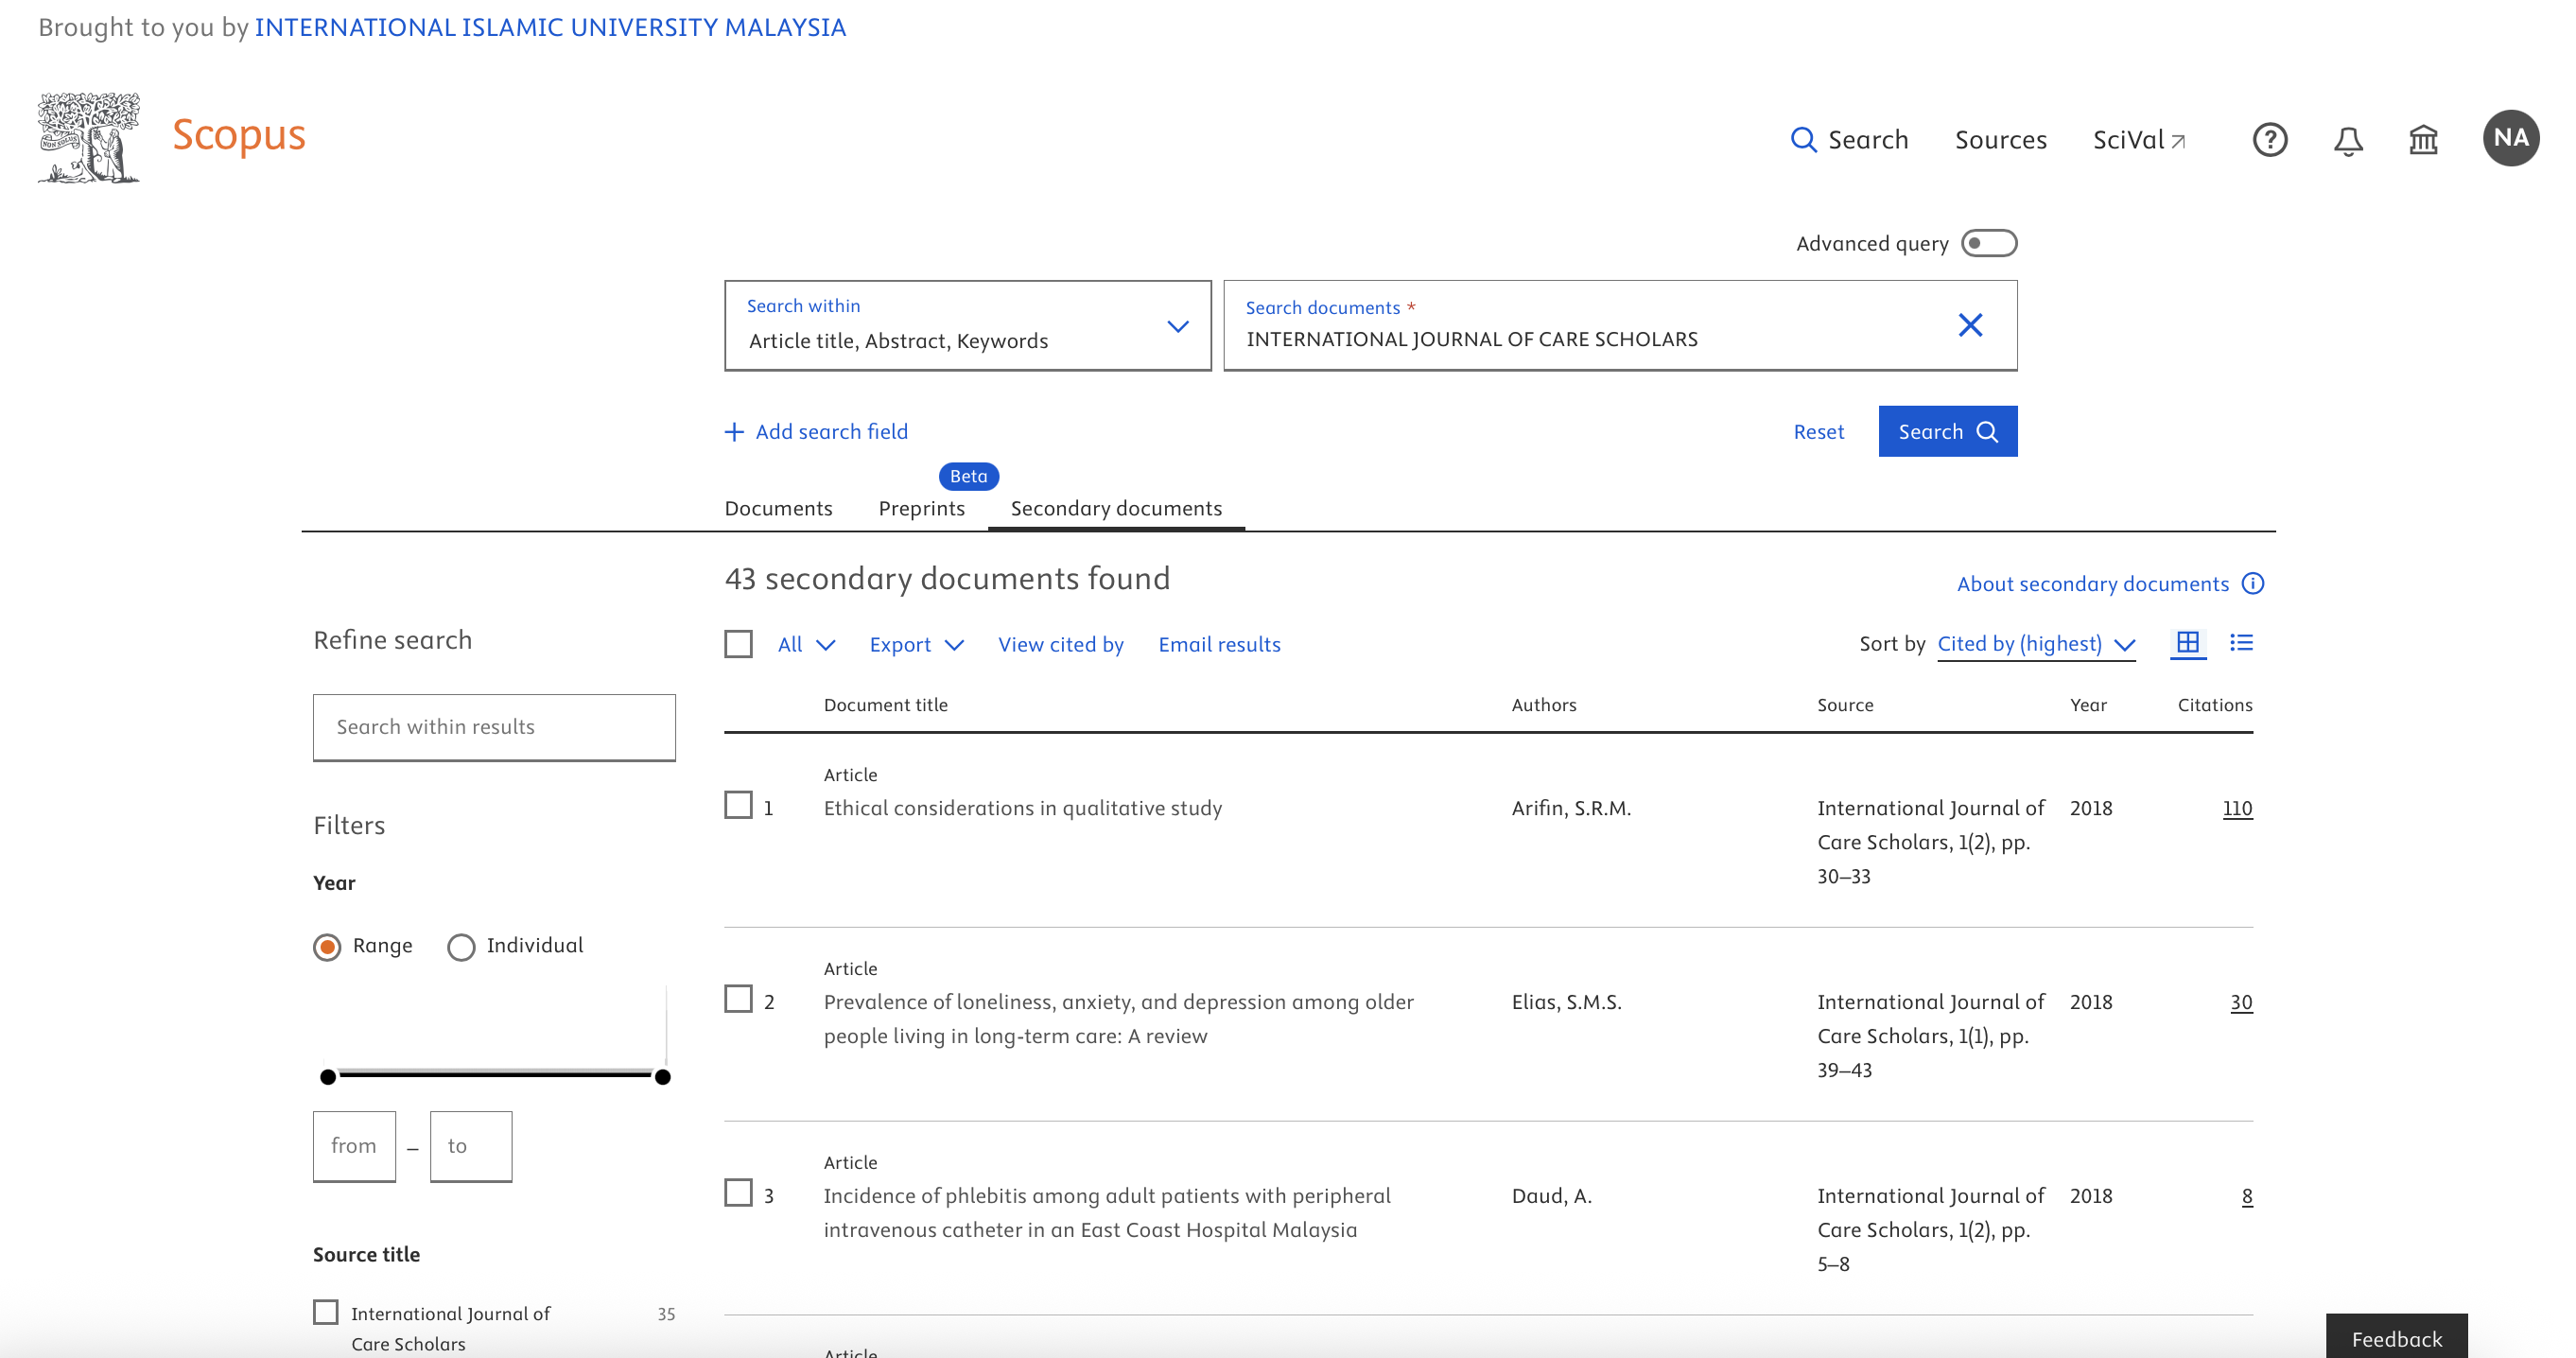
Task: Click the Search within results field
Action: (x=494, y=727)
